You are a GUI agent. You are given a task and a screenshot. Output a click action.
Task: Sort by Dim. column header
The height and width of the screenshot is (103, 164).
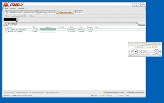(x=35, y=27)
